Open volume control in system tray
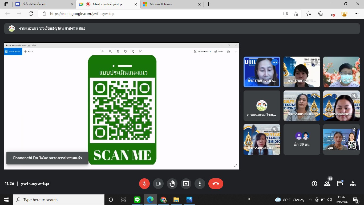The width and height of the screenshot is (364, 205). 330,200
